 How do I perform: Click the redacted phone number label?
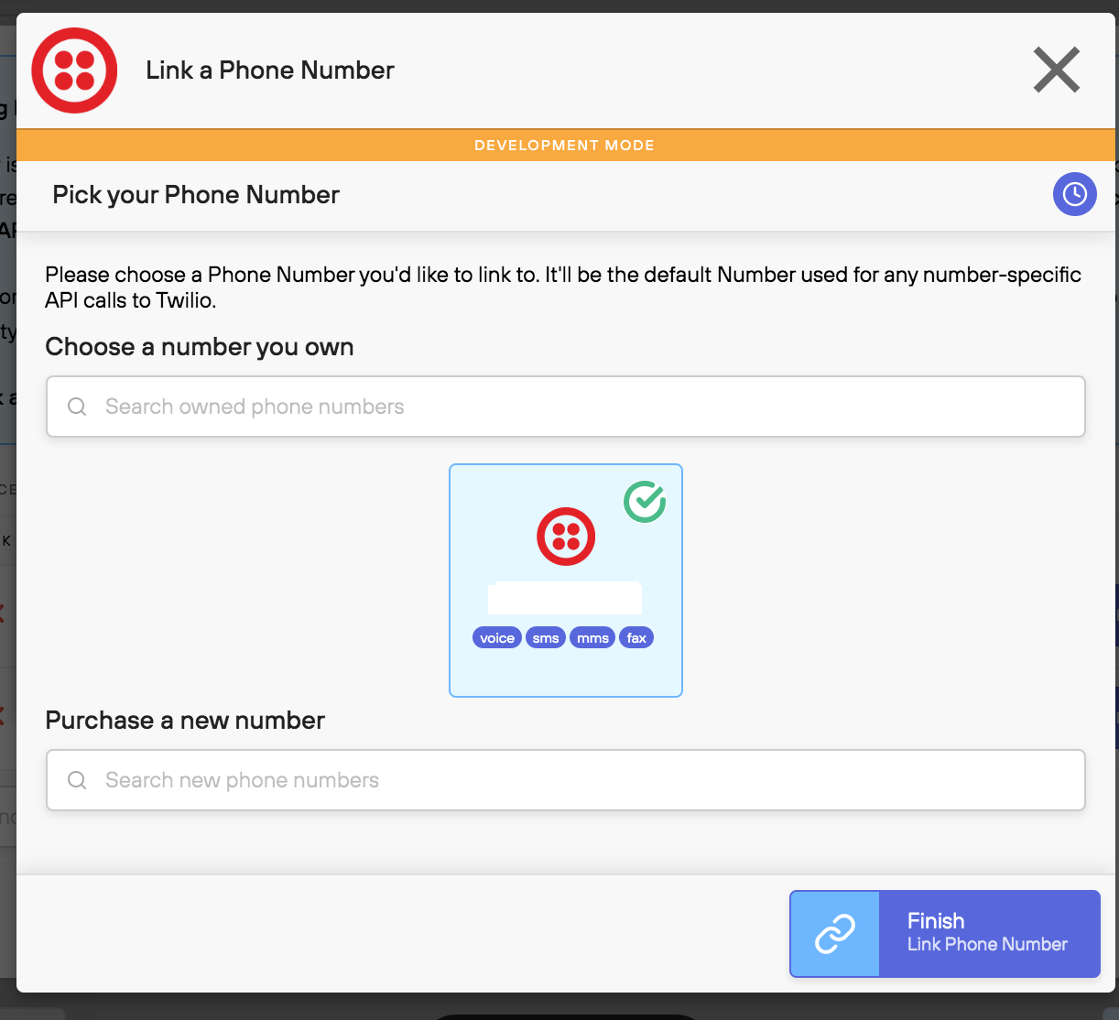click(x=565, y=598)
